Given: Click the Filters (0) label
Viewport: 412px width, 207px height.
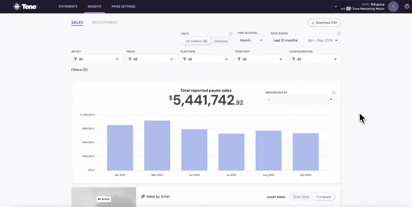Looking at the screenshot, I should pyautogui.click(x=79, y=70).
